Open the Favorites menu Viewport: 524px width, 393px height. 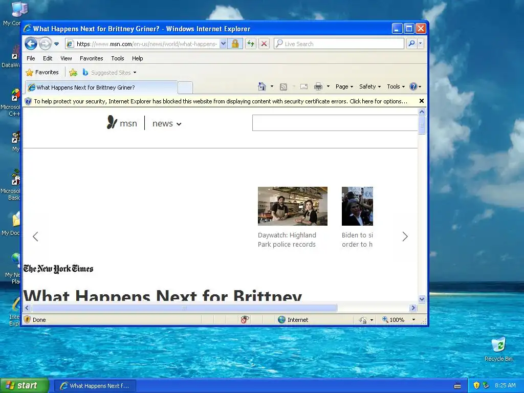click(91, 58)
